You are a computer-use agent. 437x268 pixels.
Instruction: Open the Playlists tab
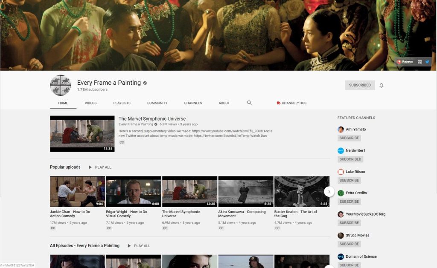click(122, 103)
